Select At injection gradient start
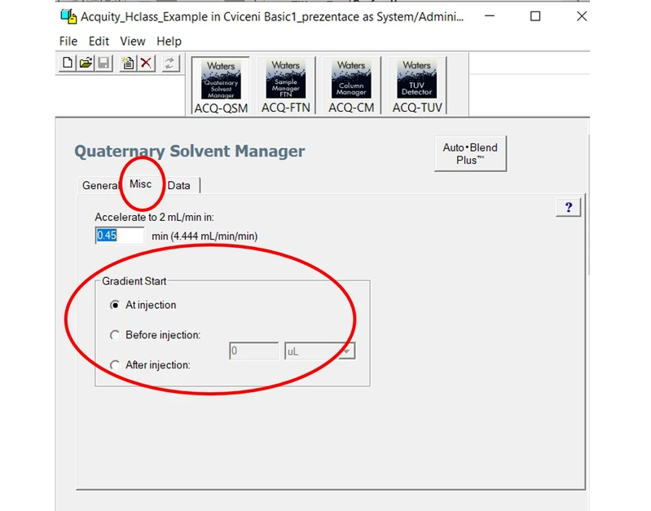651x511 pixels. [115, 305]
